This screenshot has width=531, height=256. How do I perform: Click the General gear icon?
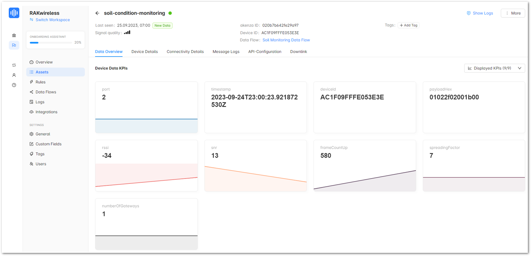pyautogui.click(x=31, y=134)
